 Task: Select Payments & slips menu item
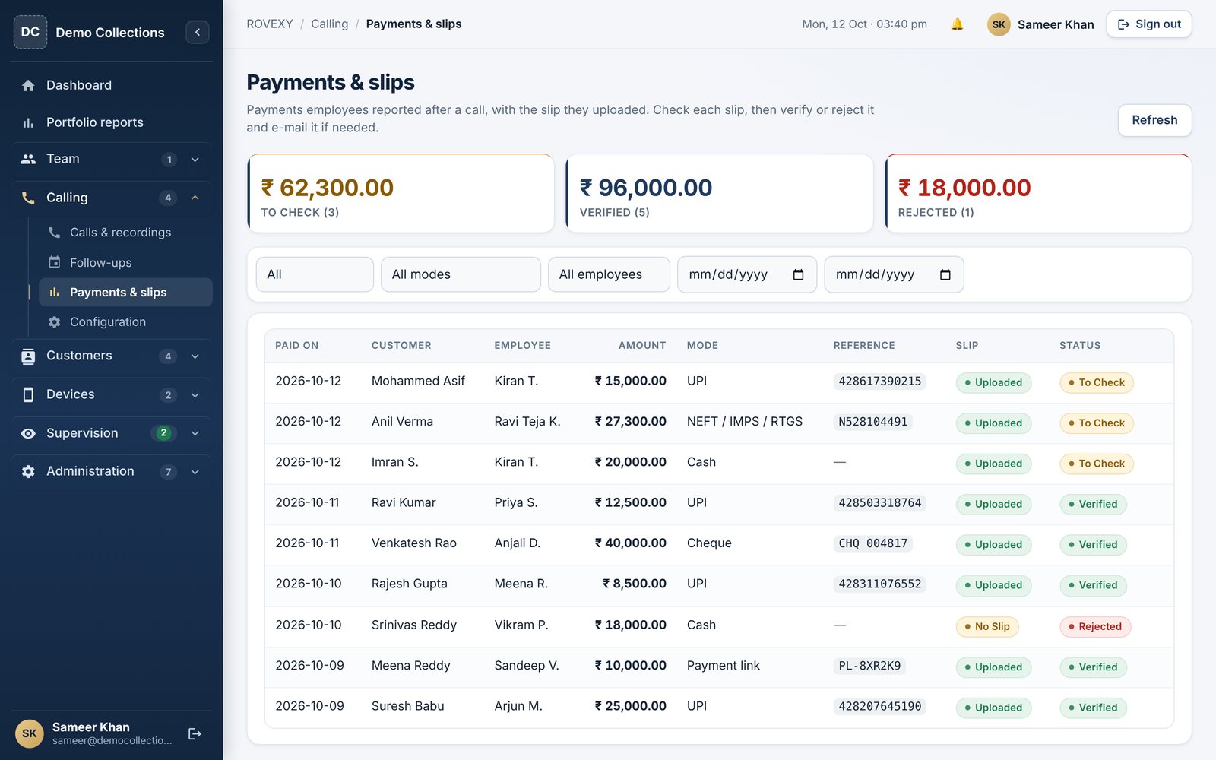point(125,293)
